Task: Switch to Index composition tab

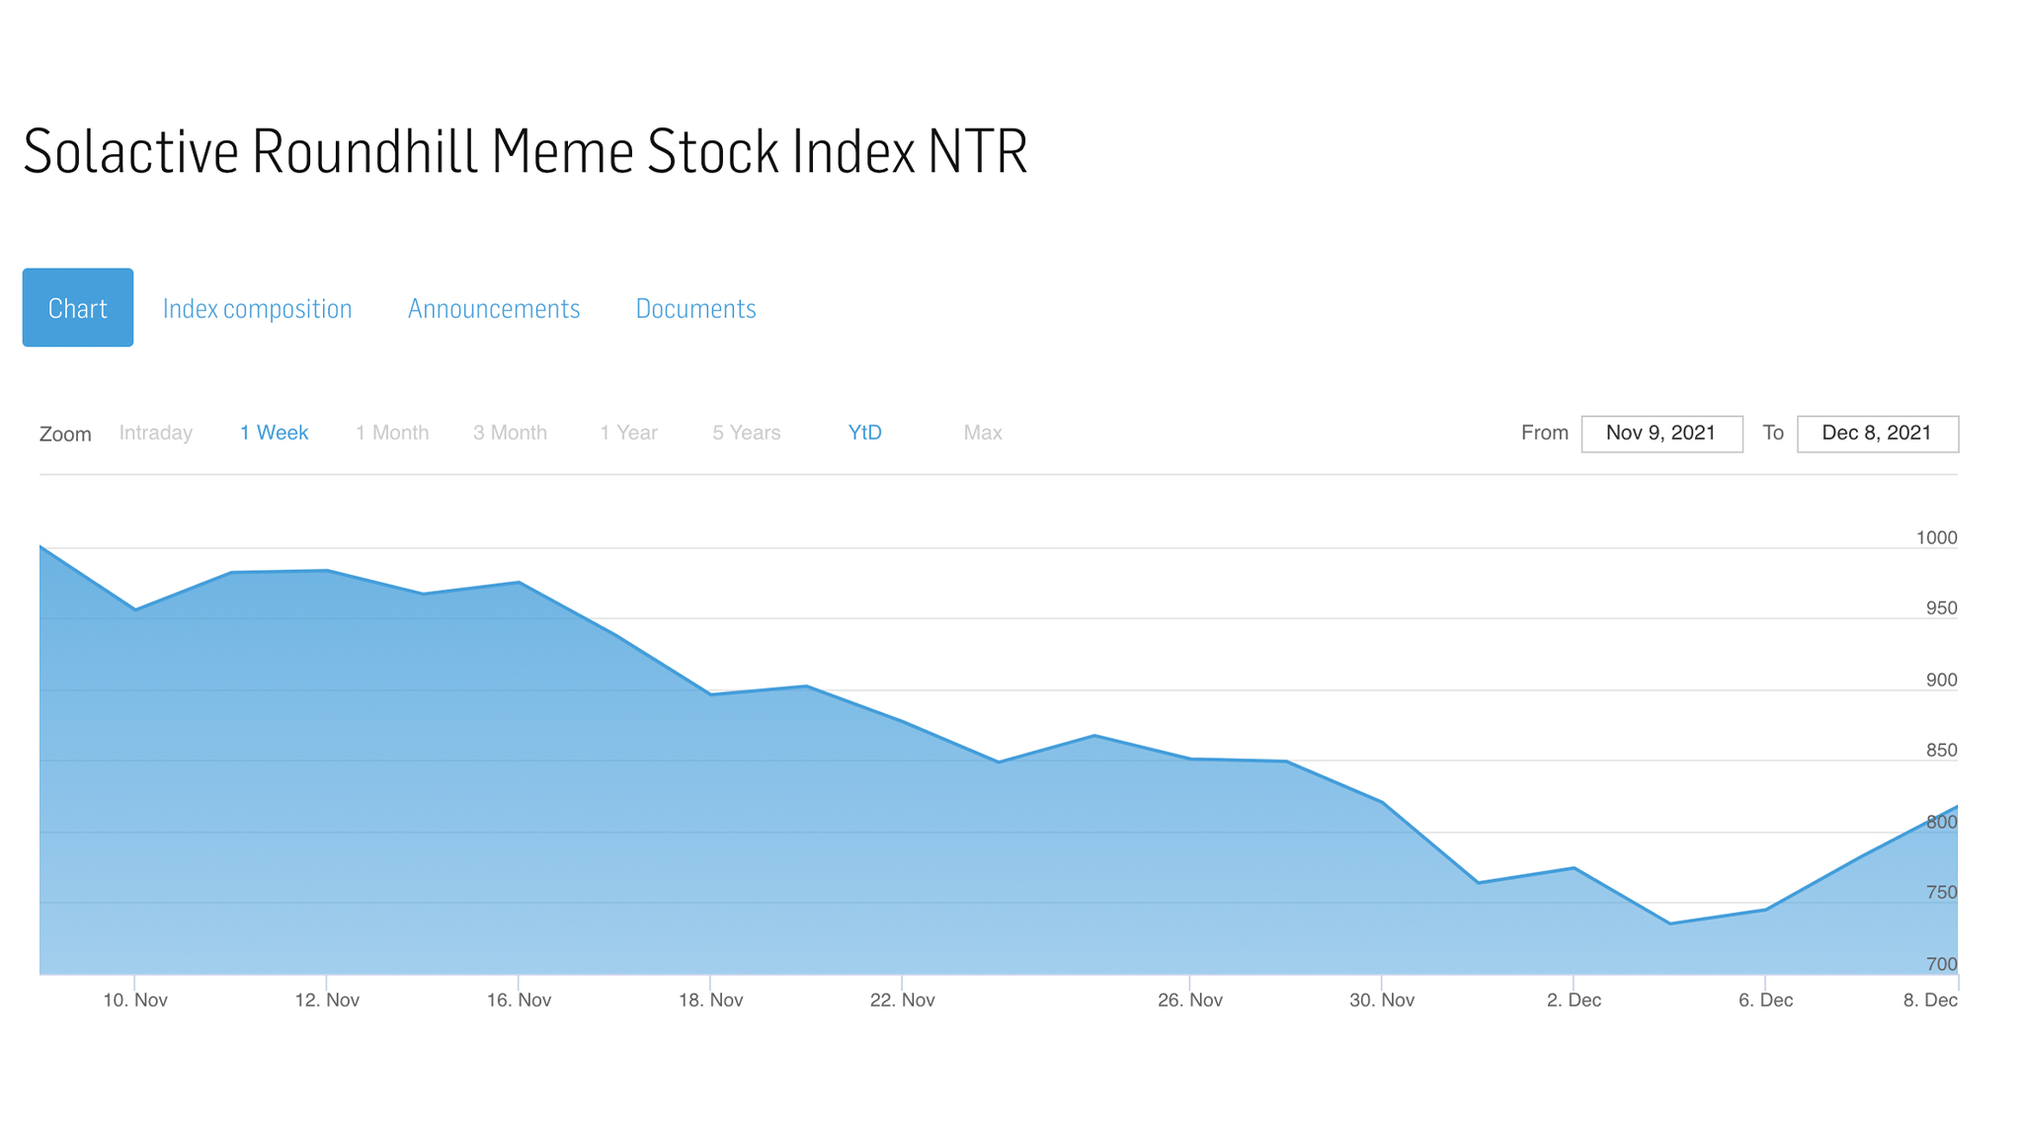Action: (x=257, y=309)
